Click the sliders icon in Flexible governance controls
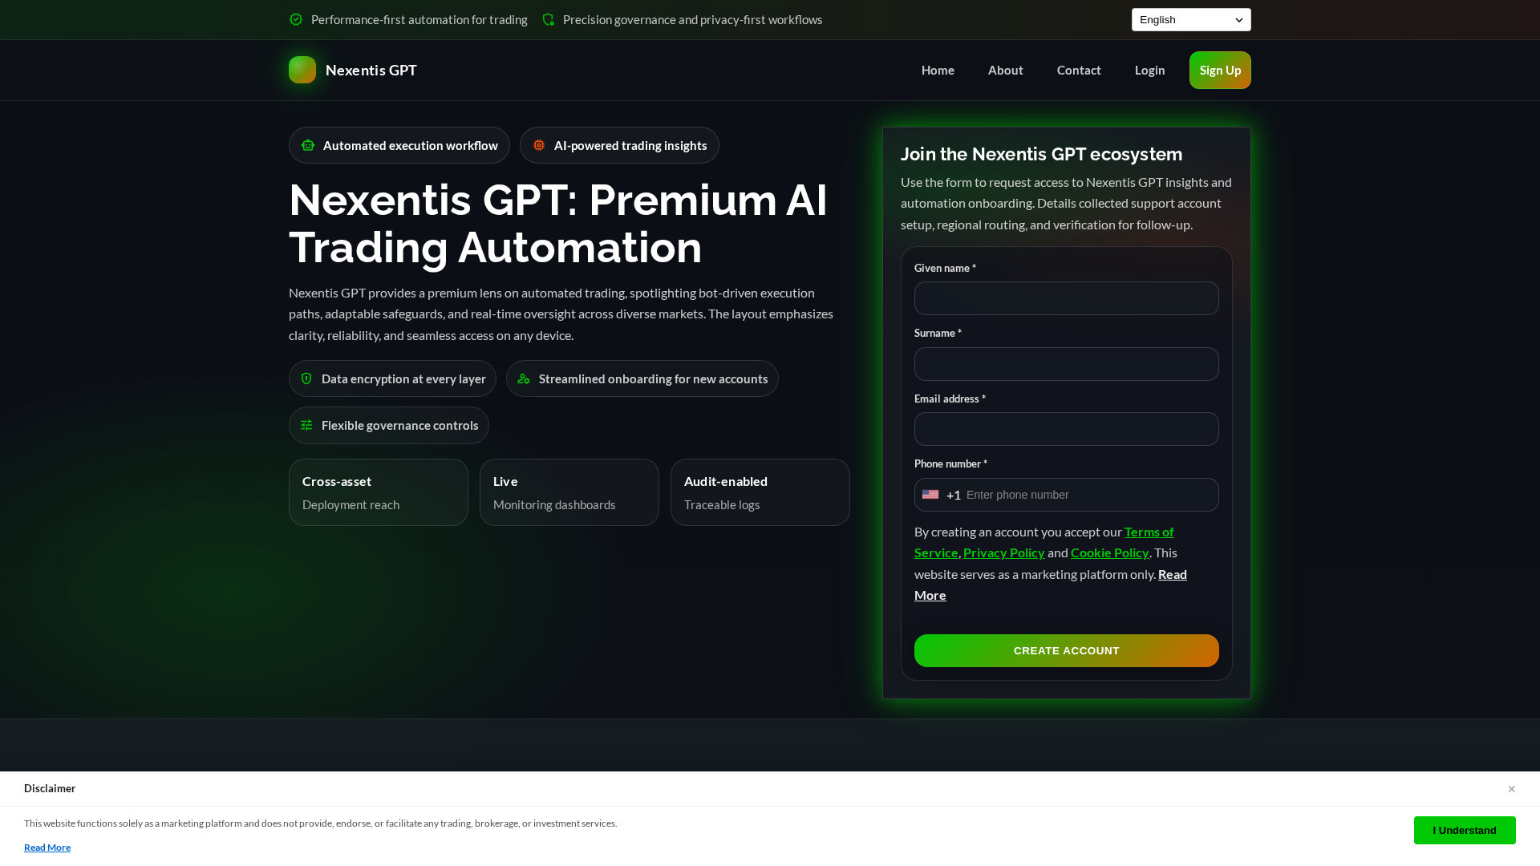This screenshot has height=866, width=1540. point(306,425)
